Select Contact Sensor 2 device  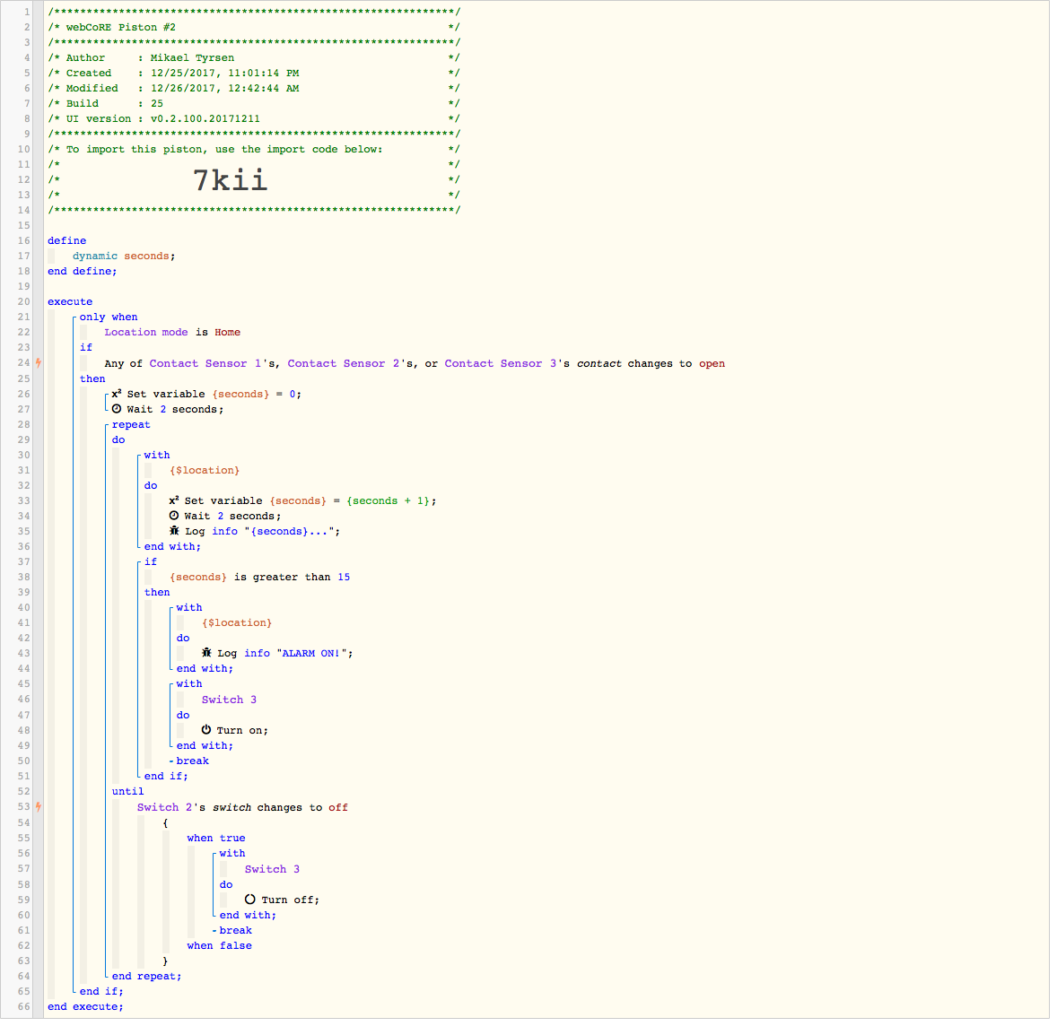pyautogui.click(x=344, y=363)
